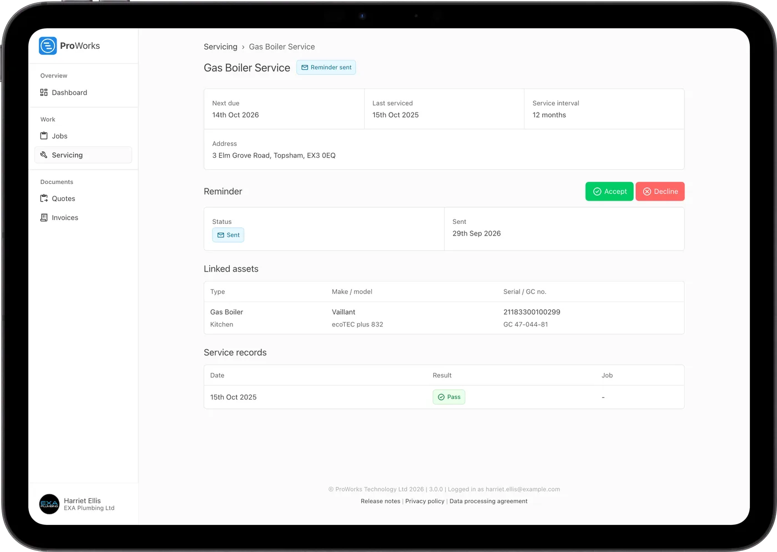Click the checkmark icon in Pass badge

click(441, 397)
